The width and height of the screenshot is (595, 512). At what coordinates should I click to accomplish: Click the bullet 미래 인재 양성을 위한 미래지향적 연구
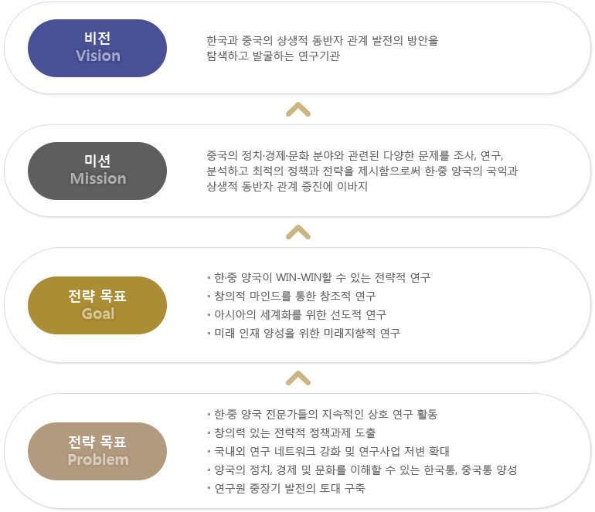click(304, 334)
